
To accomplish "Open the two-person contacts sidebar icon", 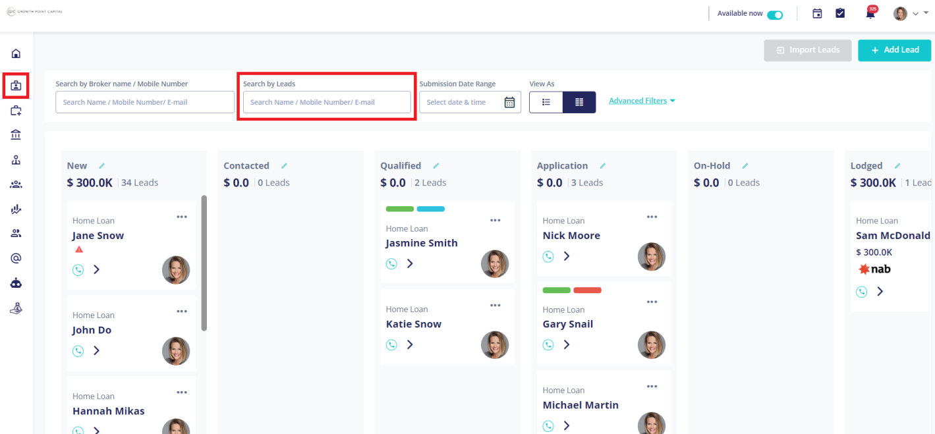I will (16, 233).
